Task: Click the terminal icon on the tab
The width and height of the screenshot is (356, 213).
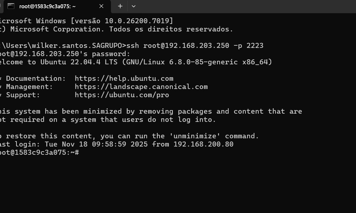Action: coord(11,6)
